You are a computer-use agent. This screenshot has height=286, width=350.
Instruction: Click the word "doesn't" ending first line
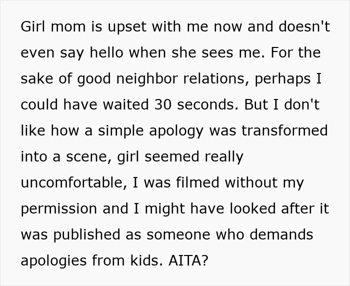click(304, 26)
